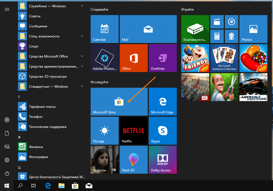Open Техническая поддержка from the app list
Image resolution: width=273 pixels, height=191 pixels.
click(48, 127)
